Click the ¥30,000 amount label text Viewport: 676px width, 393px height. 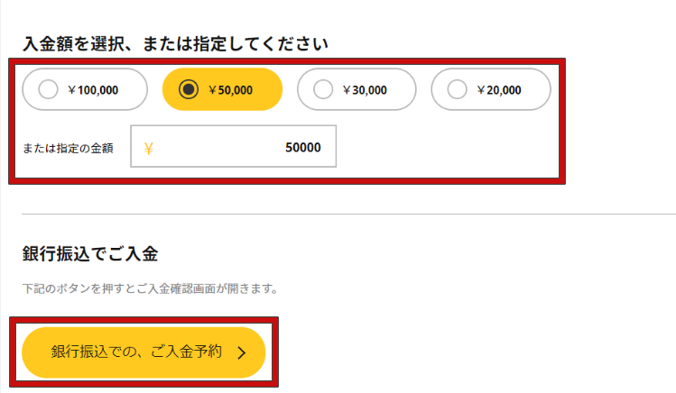pos(365,89)
